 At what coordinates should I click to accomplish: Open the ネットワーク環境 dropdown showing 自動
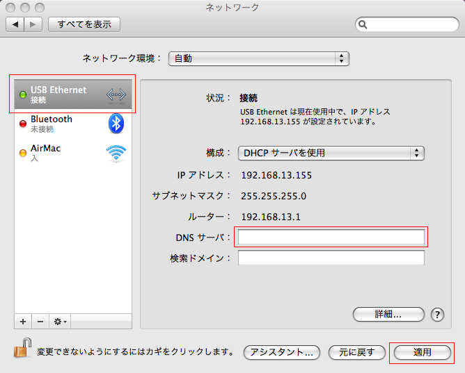(x=258, y=58)
